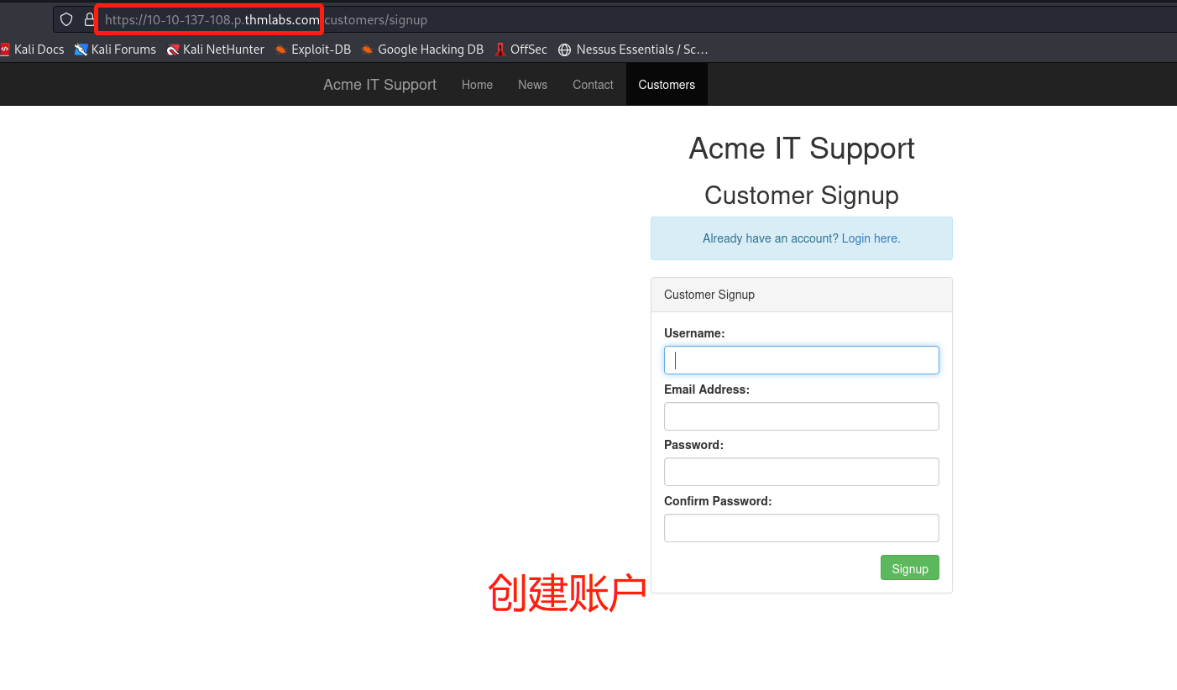
Task: Click the Password input field
Action: pos(801,472)
